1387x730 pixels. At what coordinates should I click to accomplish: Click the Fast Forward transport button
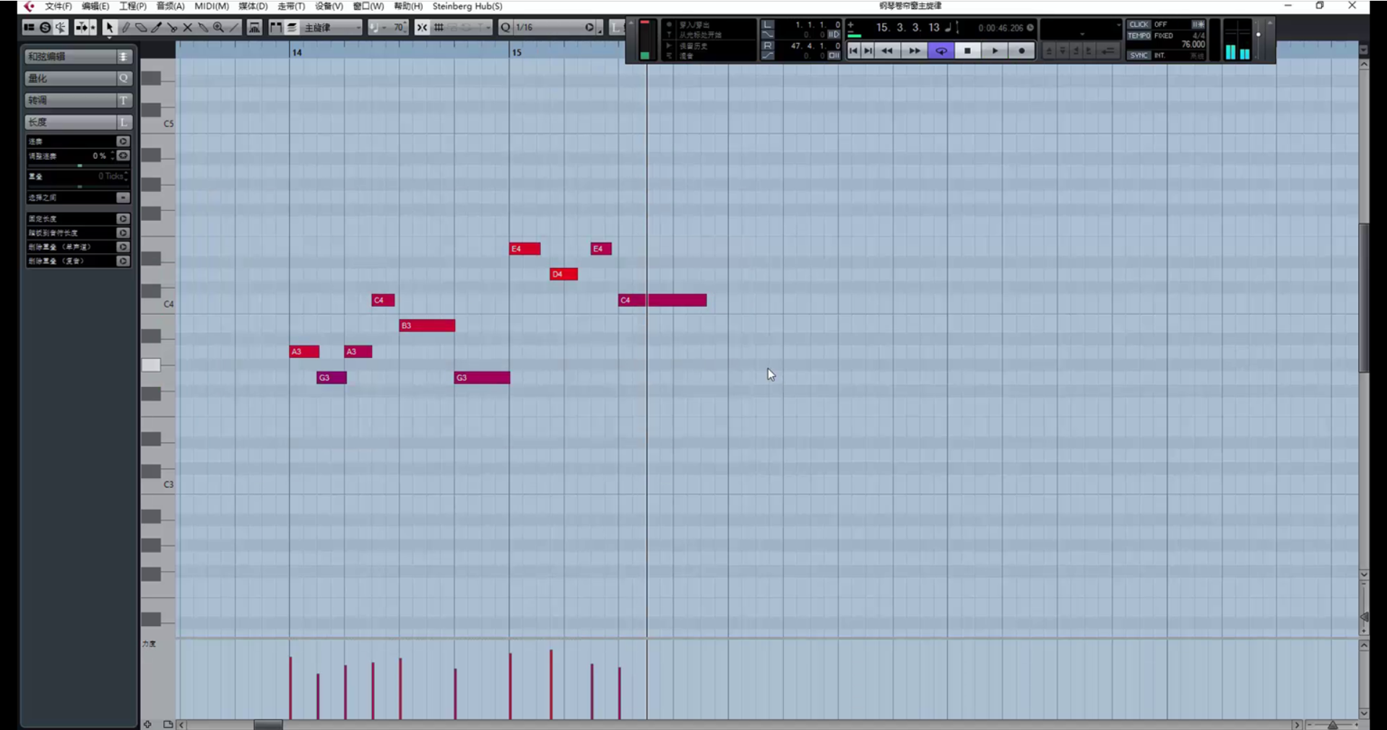click(x=914, y=51)
